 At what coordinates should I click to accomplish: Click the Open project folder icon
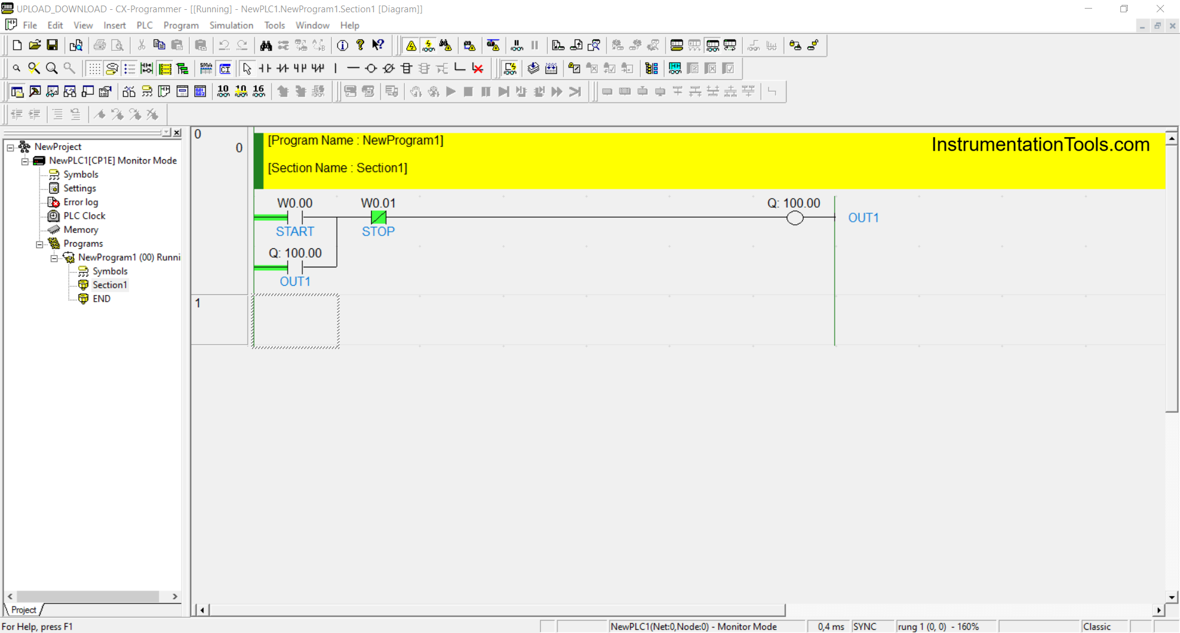35,45
